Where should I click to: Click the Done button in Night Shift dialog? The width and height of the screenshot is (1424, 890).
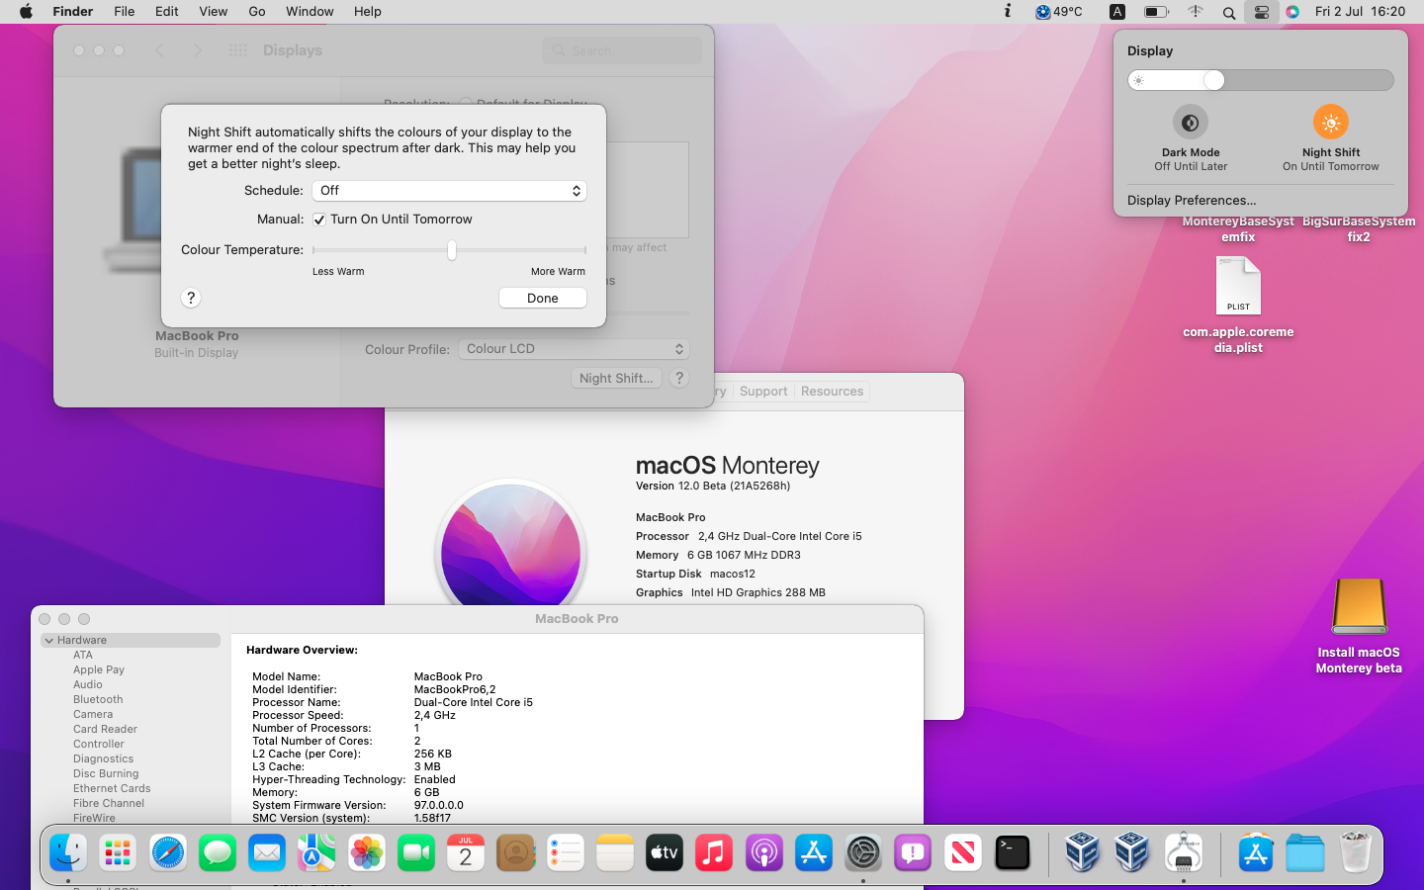(x=542, y=298)
